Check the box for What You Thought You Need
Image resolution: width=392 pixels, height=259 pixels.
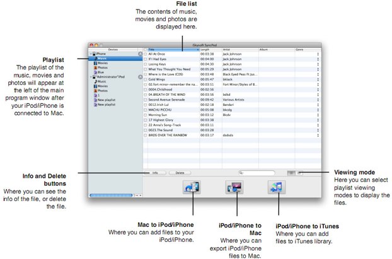pos(145,69)
